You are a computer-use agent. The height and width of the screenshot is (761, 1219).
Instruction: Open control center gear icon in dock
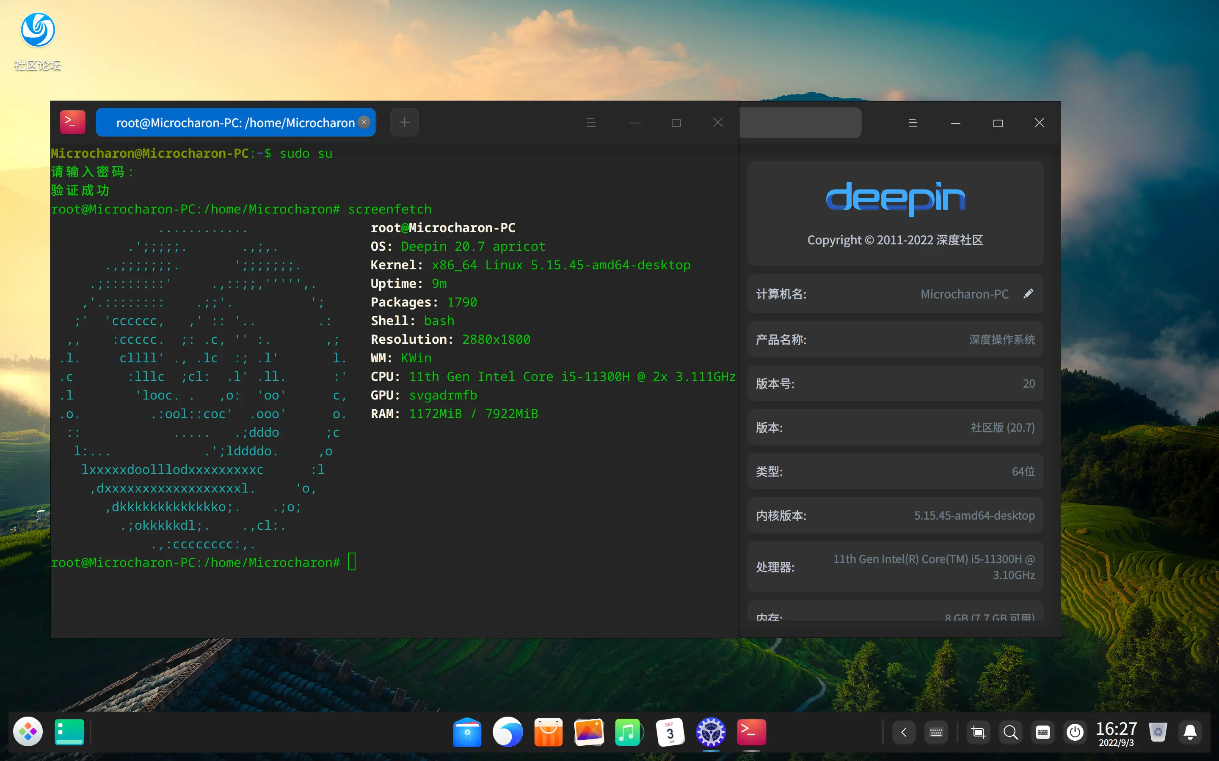pos(711,732)
